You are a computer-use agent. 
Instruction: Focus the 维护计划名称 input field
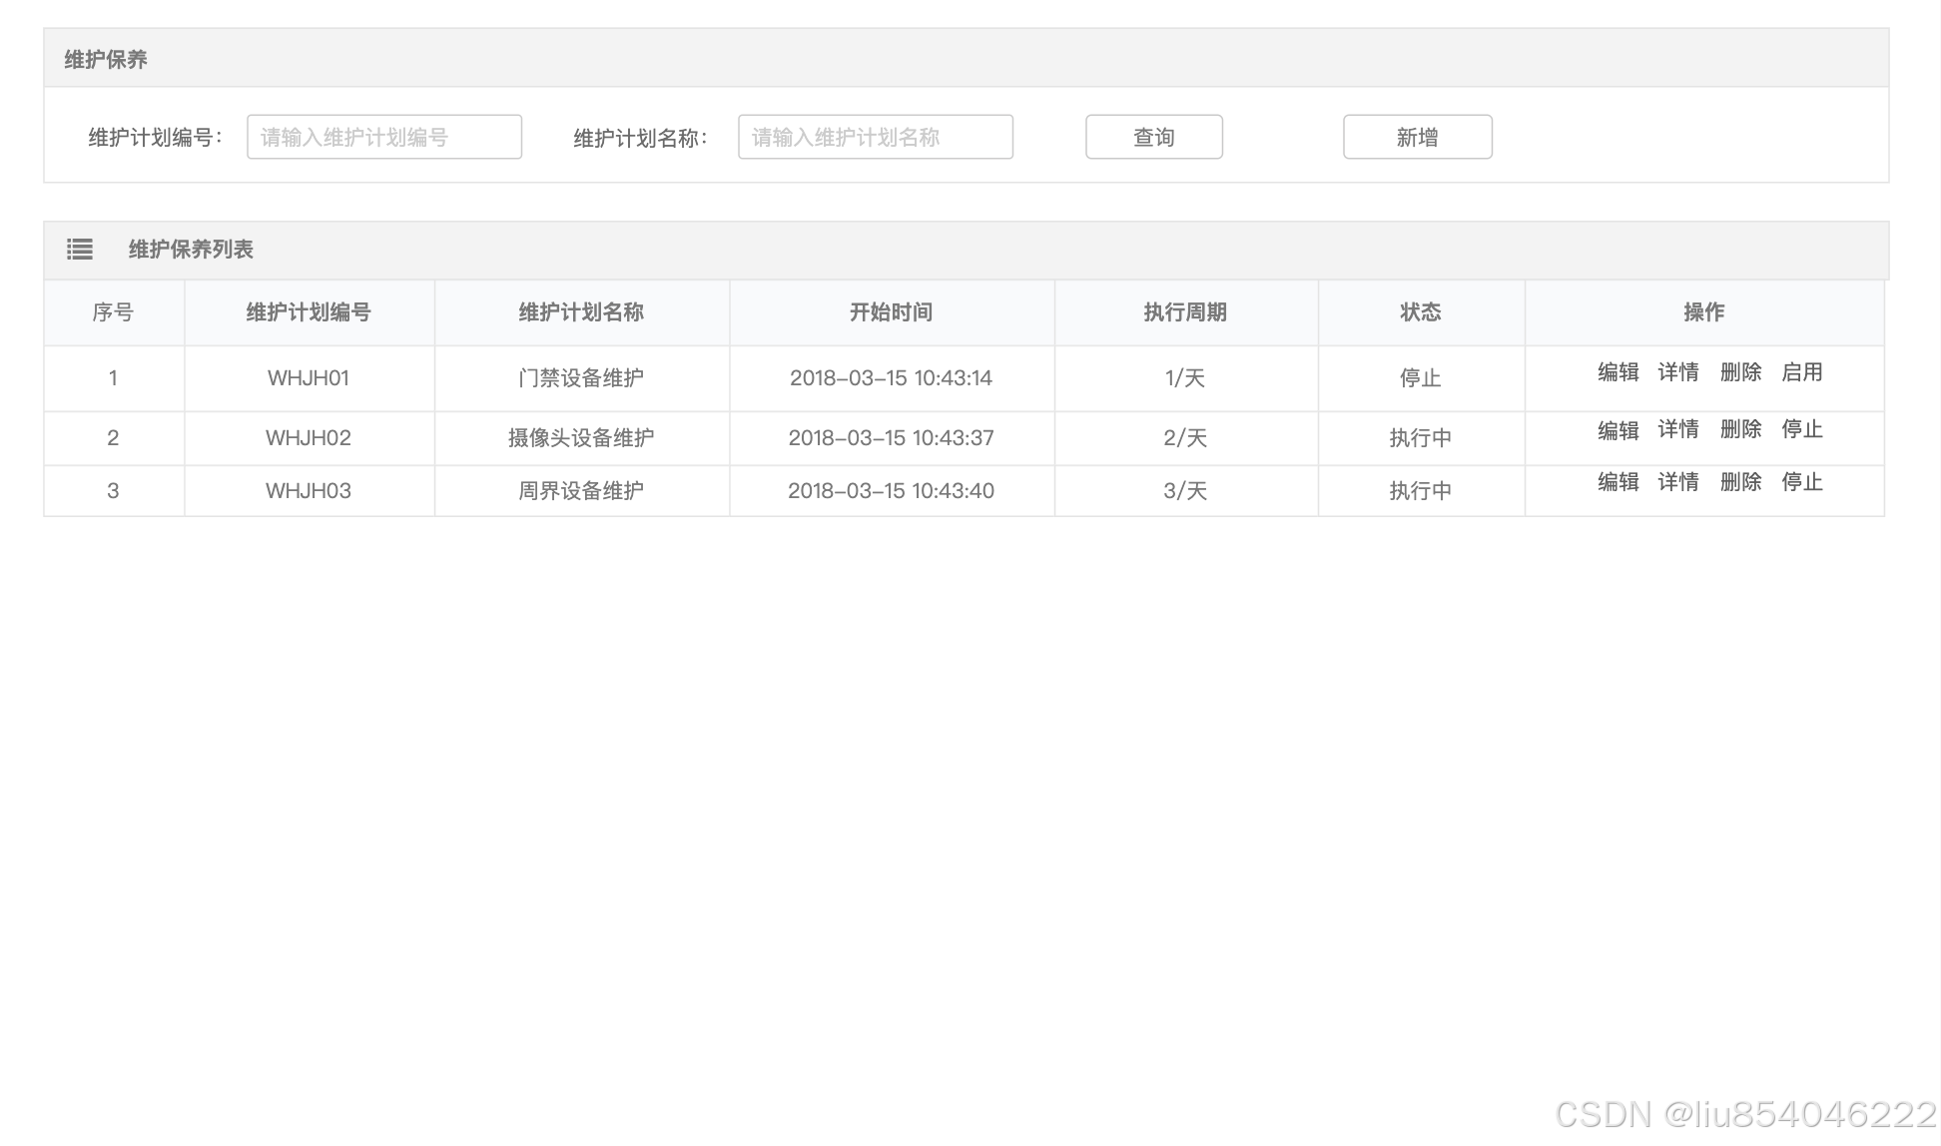876,138
